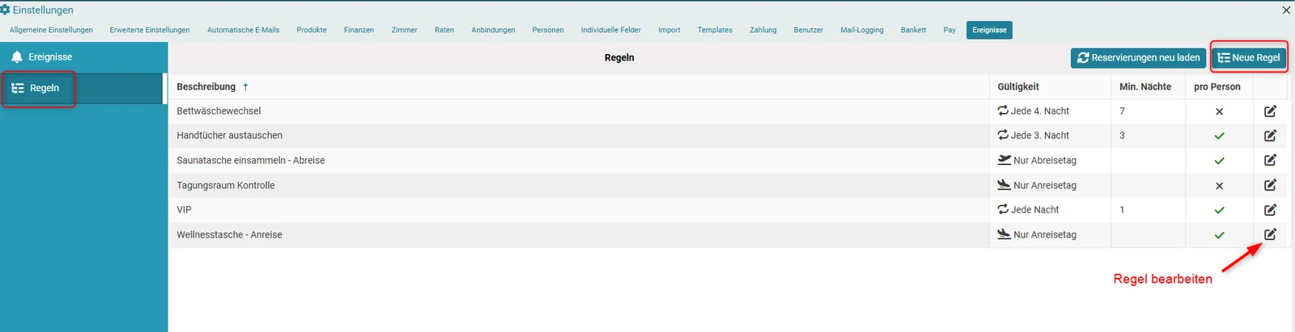
Task: Click the repeat icon for Jede 3. Nacht
Action: pyautogui.click(x=1003, y=135)
